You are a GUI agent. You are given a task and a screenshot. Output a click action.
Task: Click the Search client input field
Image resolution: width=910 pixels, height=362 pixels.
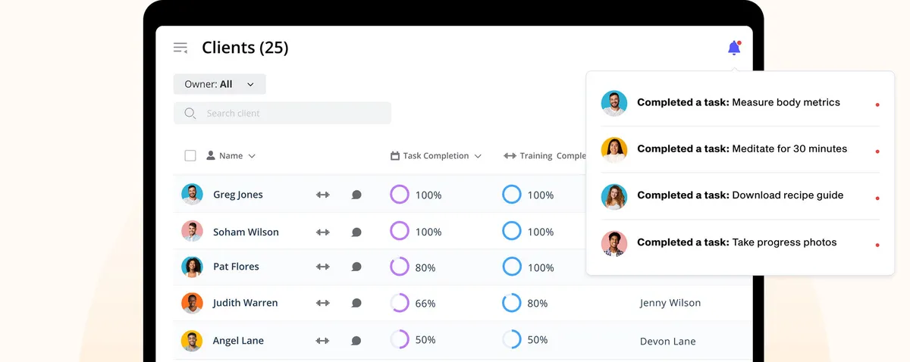[x=292, y=114]
